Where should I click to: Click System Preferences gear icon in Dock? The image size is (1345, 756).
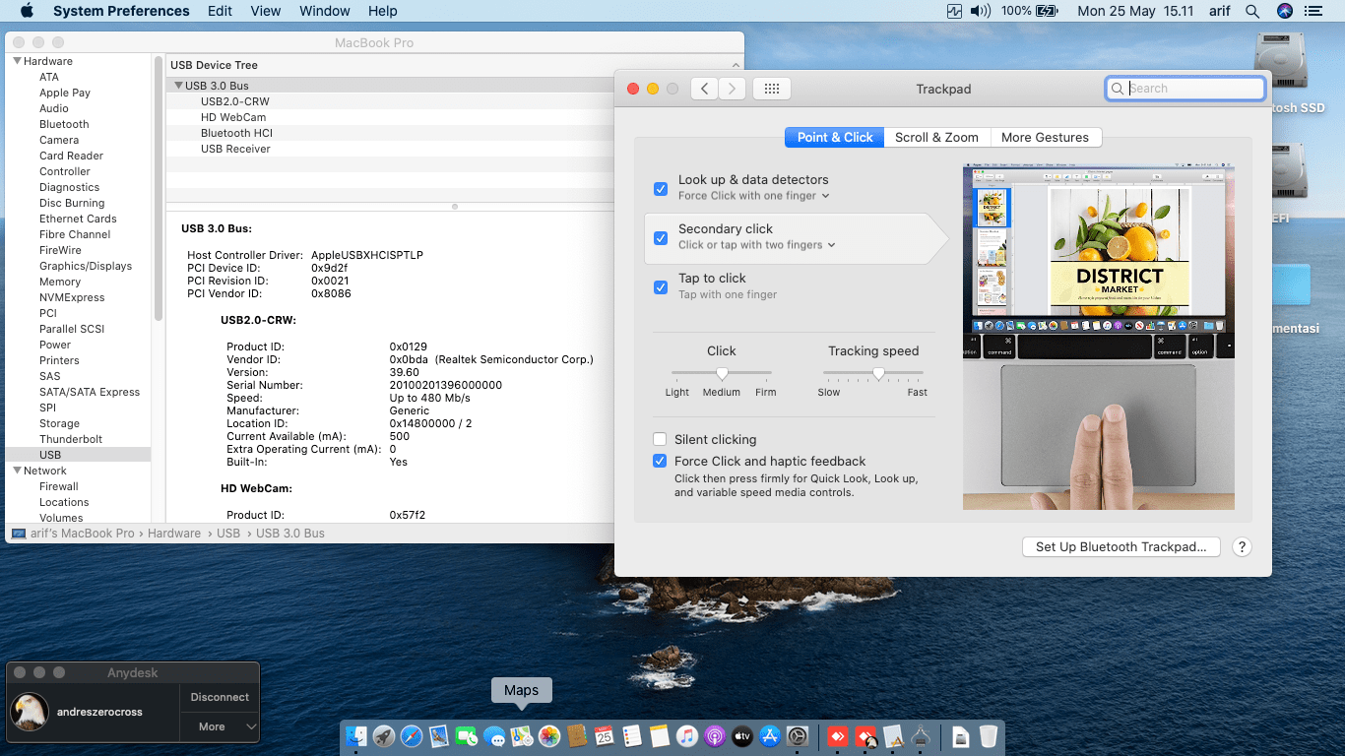[x=798, y=736]
